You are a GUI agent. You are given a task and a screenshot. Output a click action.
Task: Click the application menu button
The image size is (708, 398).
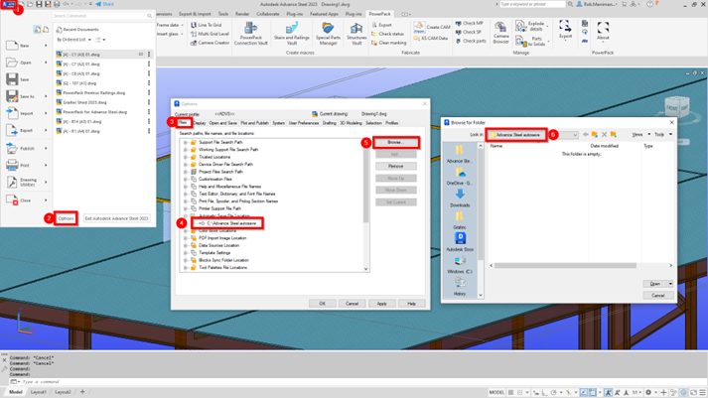coord(8,4)
